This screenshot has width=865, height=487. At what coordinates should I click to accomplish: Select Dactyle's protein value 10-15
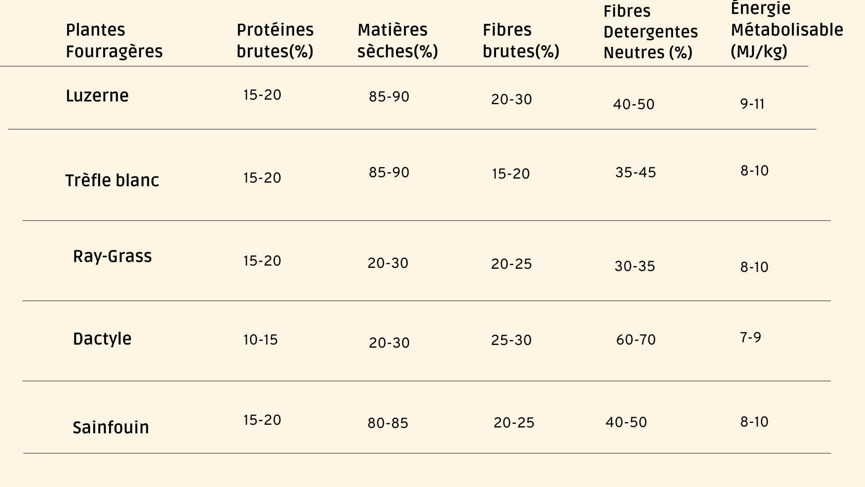pos(260,340)
